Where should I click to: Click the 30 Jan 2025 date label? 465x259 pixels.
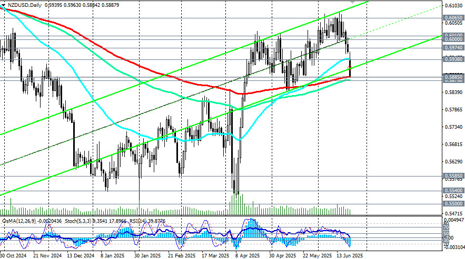[147, 255]
